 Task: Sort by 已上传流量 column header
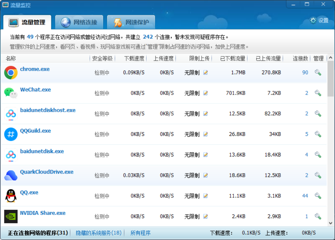[x=268, y=58]
